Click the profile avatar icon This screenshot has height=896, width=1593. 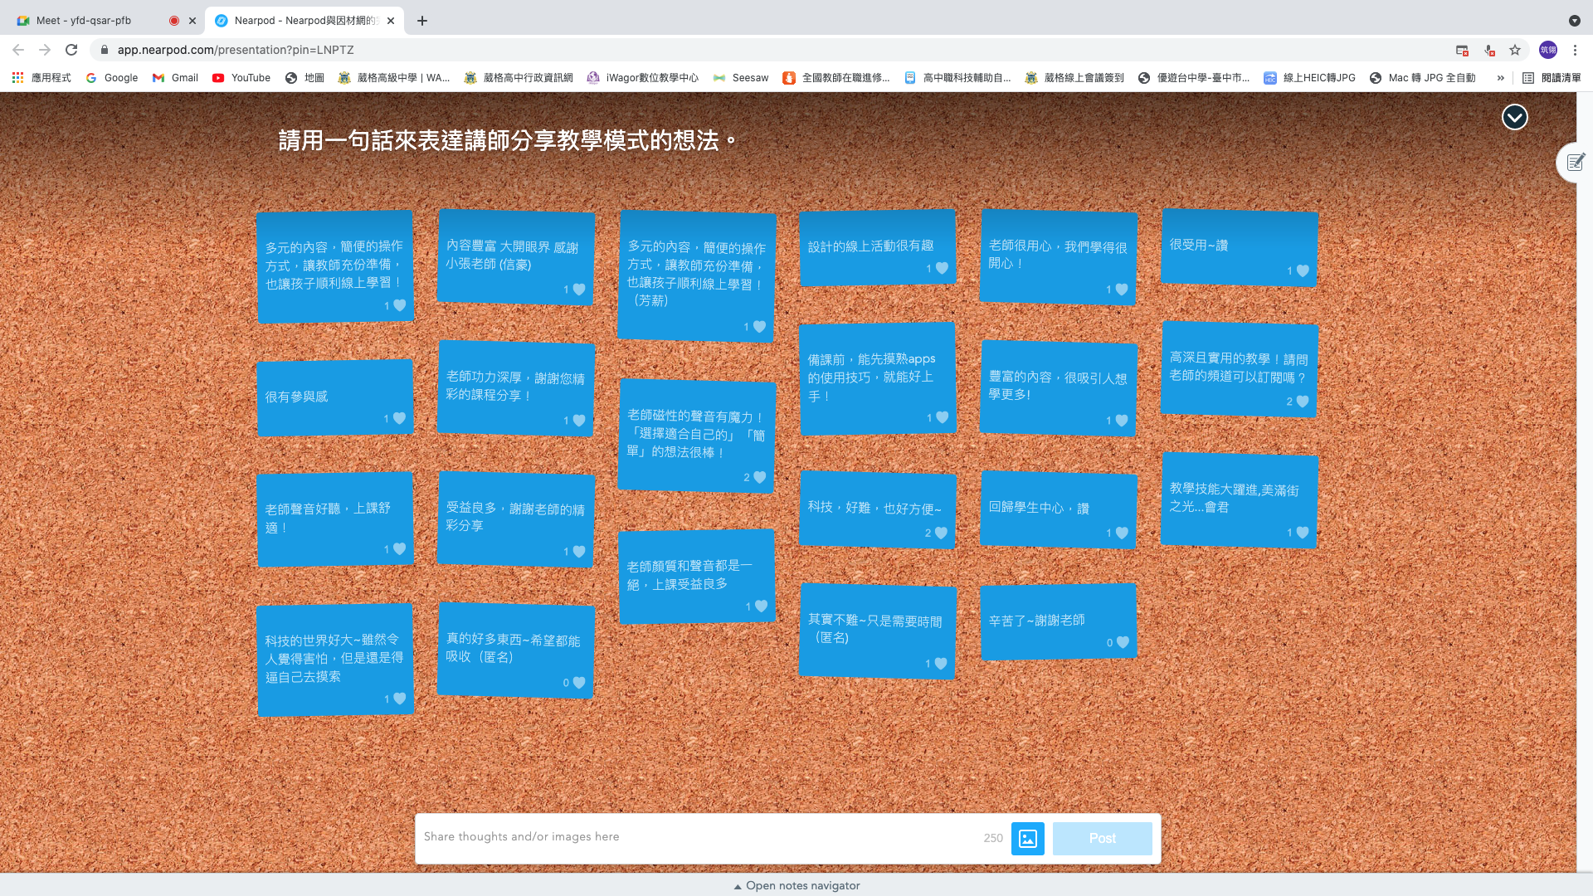point(1548,50)
